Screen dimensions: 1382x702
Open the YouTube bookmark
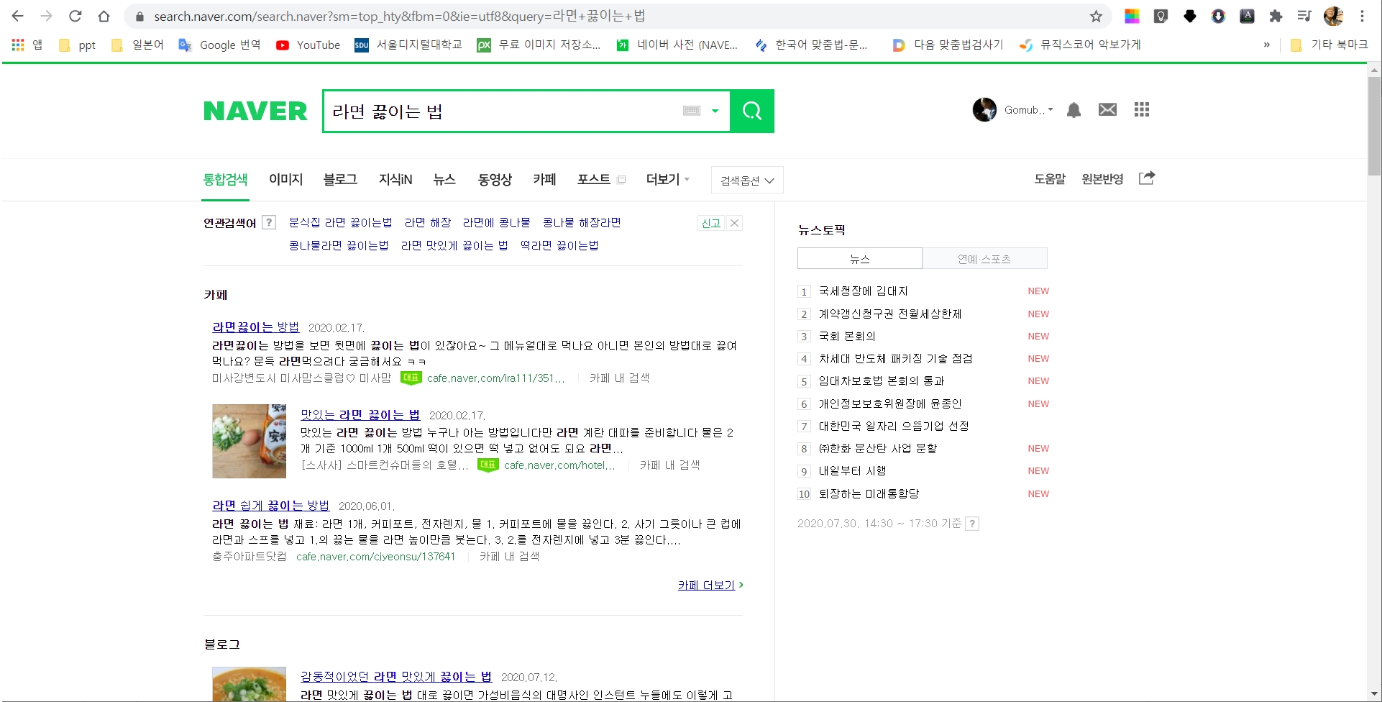tap(308, 45)
